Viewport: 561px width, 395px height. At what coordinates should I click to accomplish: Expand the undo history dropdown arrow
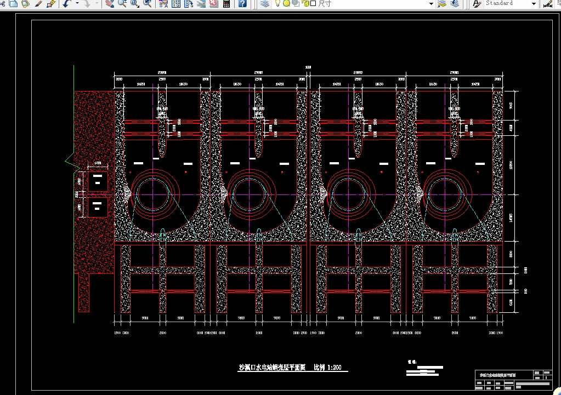coord(77,4)
